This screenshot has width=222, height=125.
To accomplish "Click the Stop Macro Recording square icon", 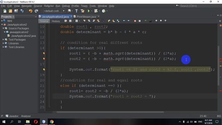I will click(139, 21).
